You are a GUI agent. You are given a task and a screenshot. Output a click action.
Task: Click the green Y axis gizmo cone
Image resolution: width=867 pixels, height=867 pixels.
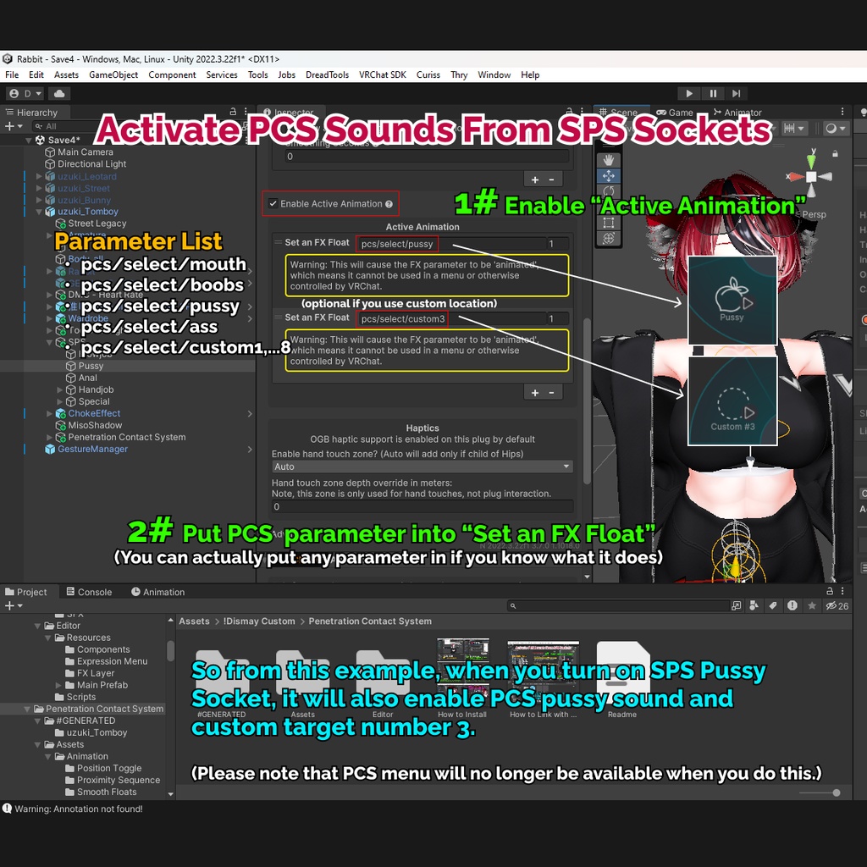[x=811, y=160]
